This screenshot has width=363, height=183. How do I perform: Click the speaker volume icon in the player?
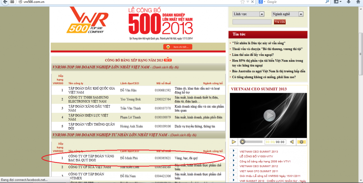point(292,142)
